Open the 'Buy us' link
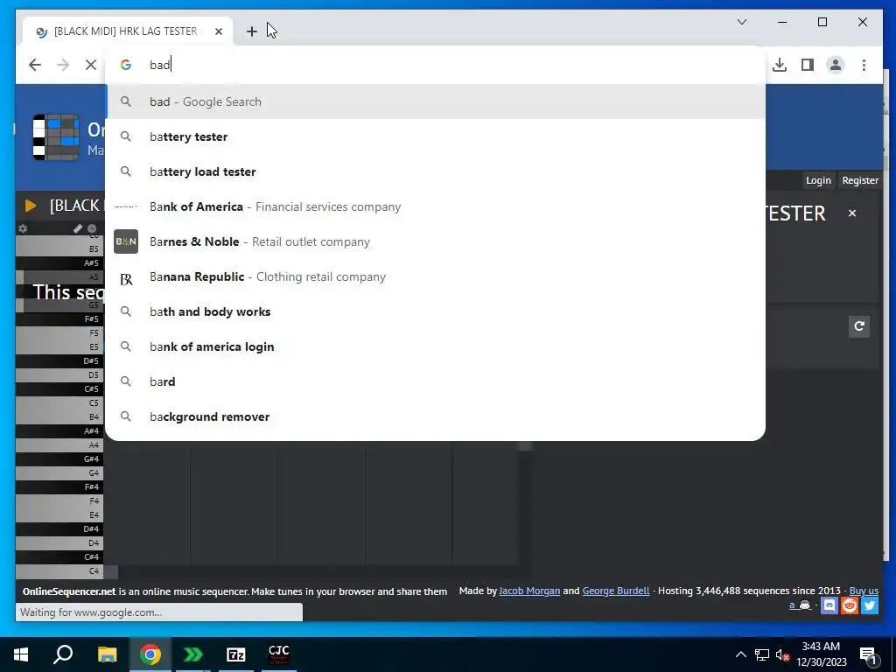The width and height of the screenshot is (896, 672). [x=864, y=591]
